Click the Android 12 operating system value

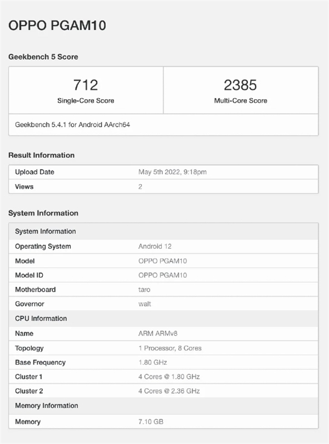155,246
